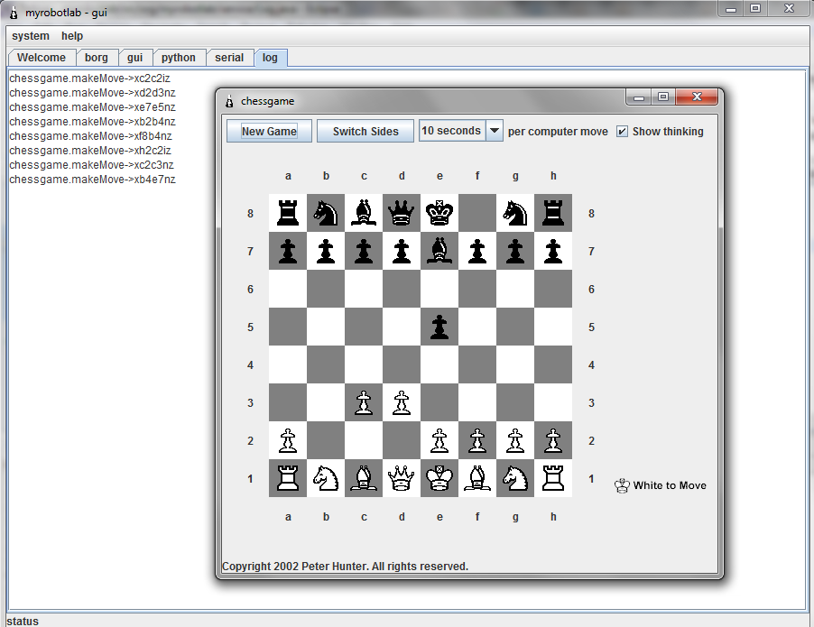
Task: Select the black pawn on f7
Action: point(477,251)
